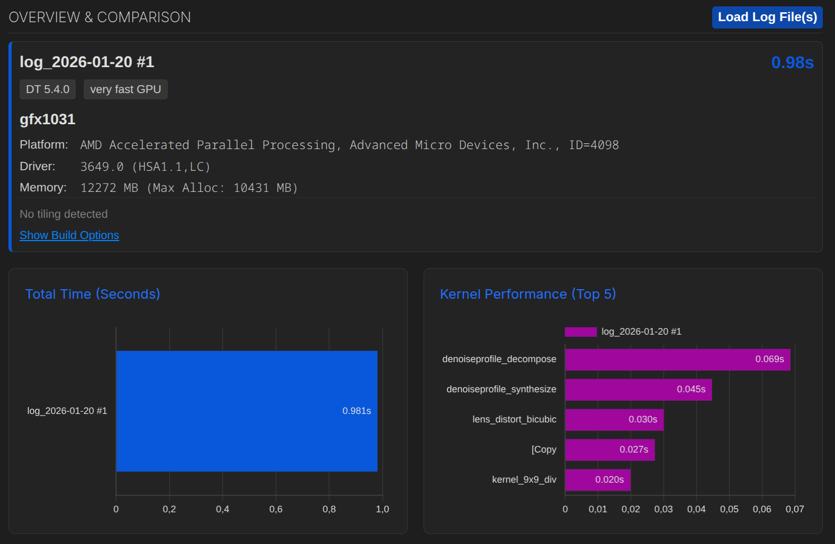Click the Total Time (Seconds) chart title

pos(93,294)
